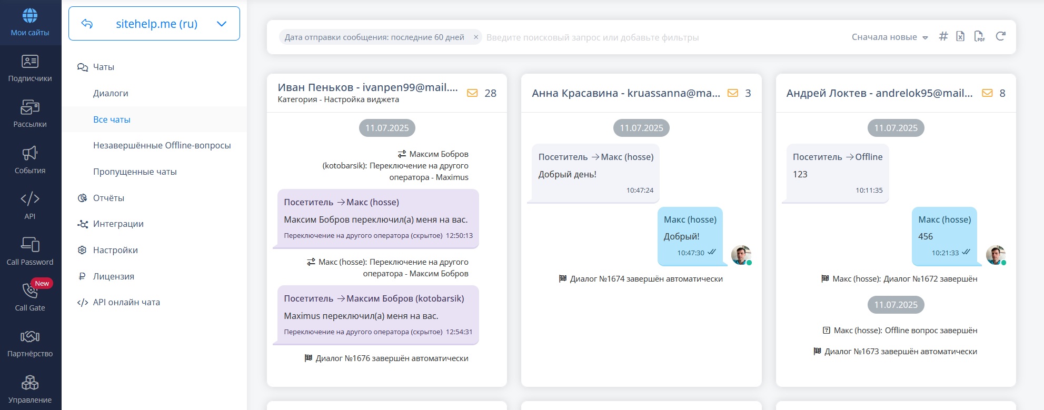Open Рассылки mailing icon
Image resolution: width=1044 pixels, height=410 pixels.
point(30,107)
